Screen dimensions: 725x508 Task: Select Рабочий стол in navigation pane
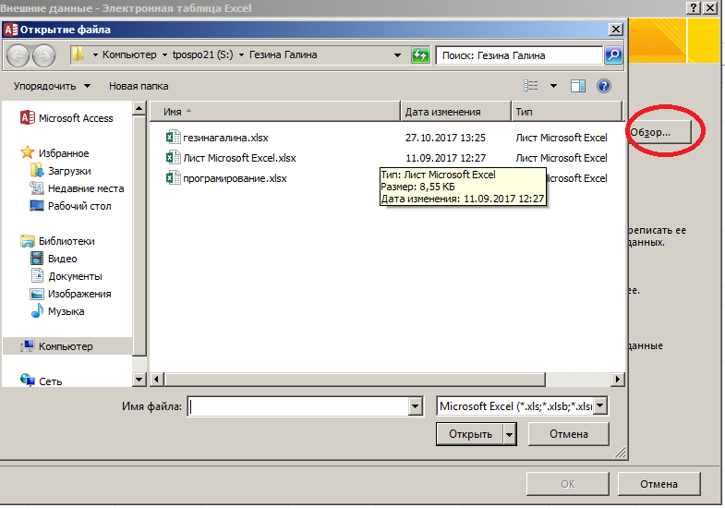79,206
